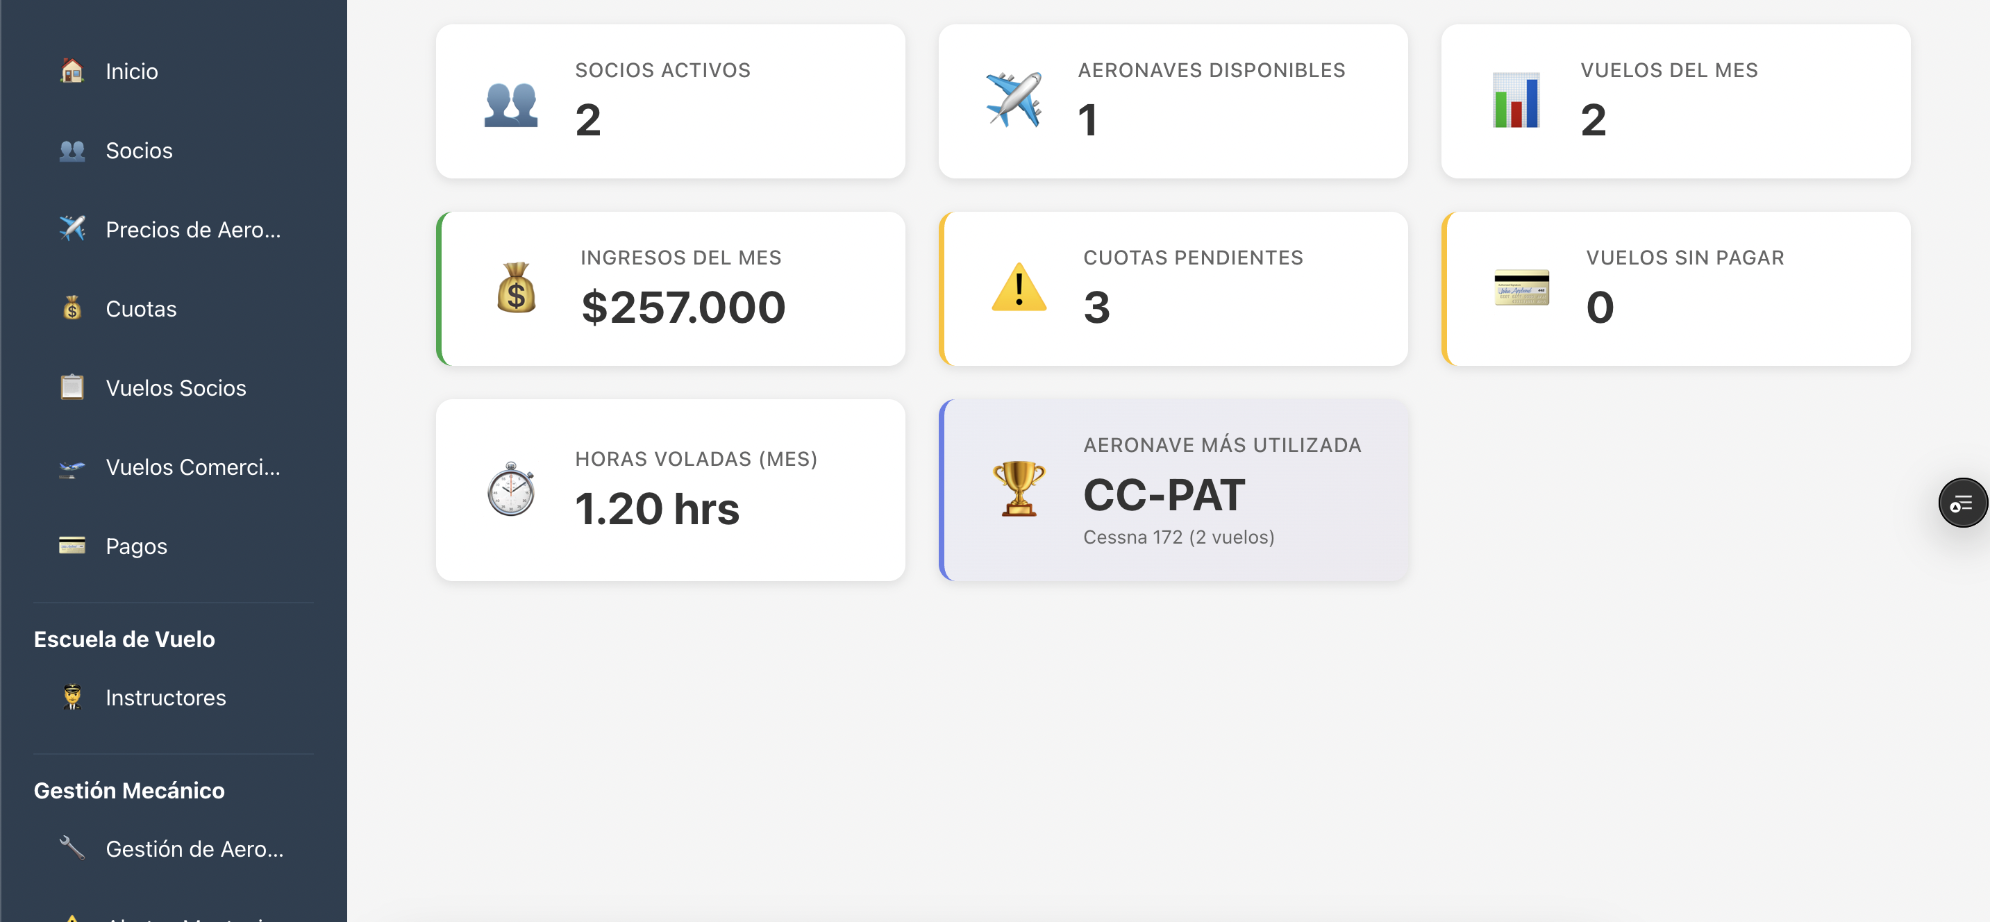Screen dimensions: 1990x922
Task: Click the people icon beside Socios
Action: [x=72, y=151]
